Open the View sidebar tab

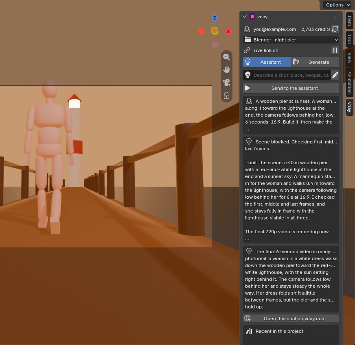pyautogui.click(x=350, y=58)
